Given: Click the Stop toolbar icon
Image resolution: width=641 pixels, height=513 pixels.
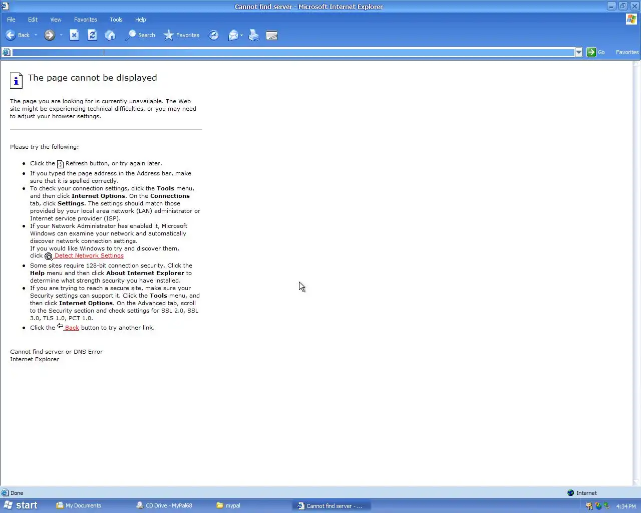Looking at the screenshot, I should coord(74,35).
